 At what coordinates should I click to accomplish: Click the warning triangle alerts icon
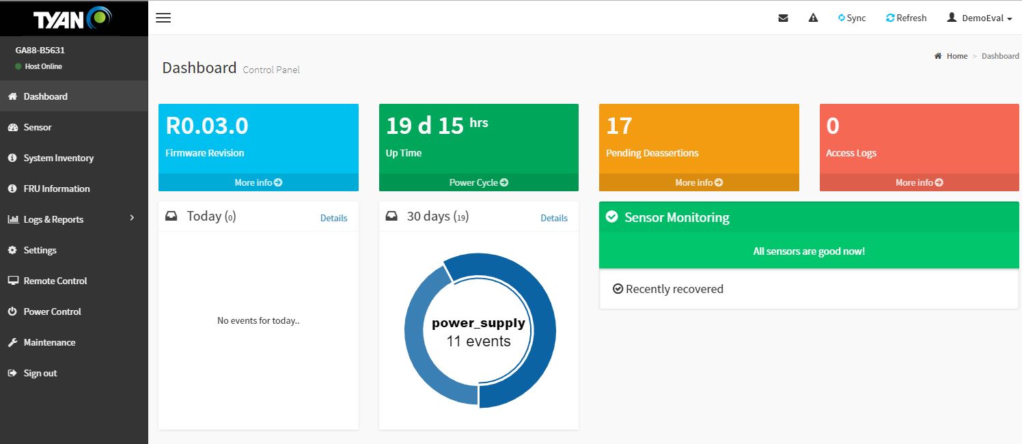click(x=813, y=18)
